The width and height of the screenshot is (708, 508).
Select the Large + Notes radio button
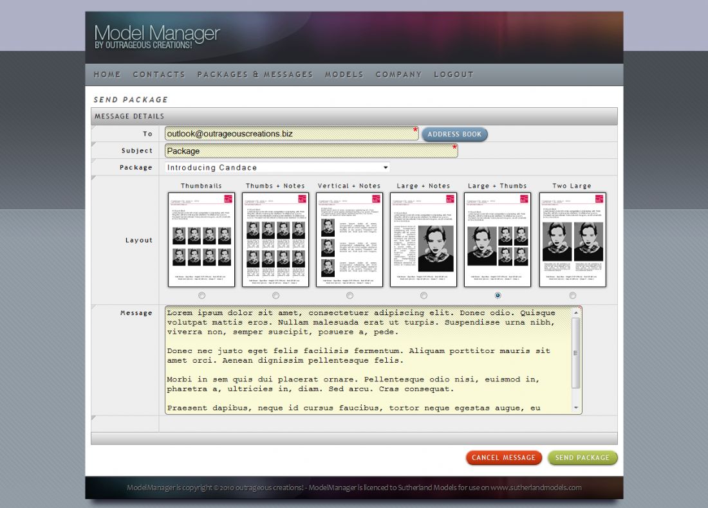pos(424,296)
